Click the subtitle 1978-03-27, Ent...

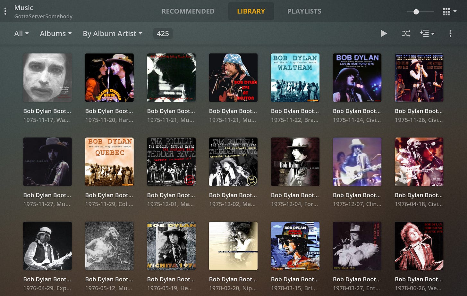click(x=356, y=288)
